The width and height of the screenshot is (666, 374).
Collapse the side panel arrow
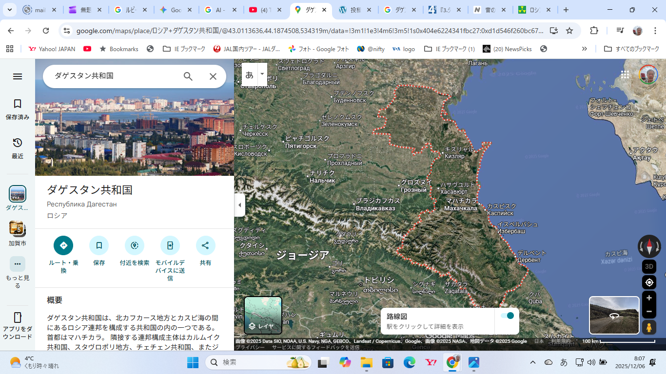click(x=239, y=205)
